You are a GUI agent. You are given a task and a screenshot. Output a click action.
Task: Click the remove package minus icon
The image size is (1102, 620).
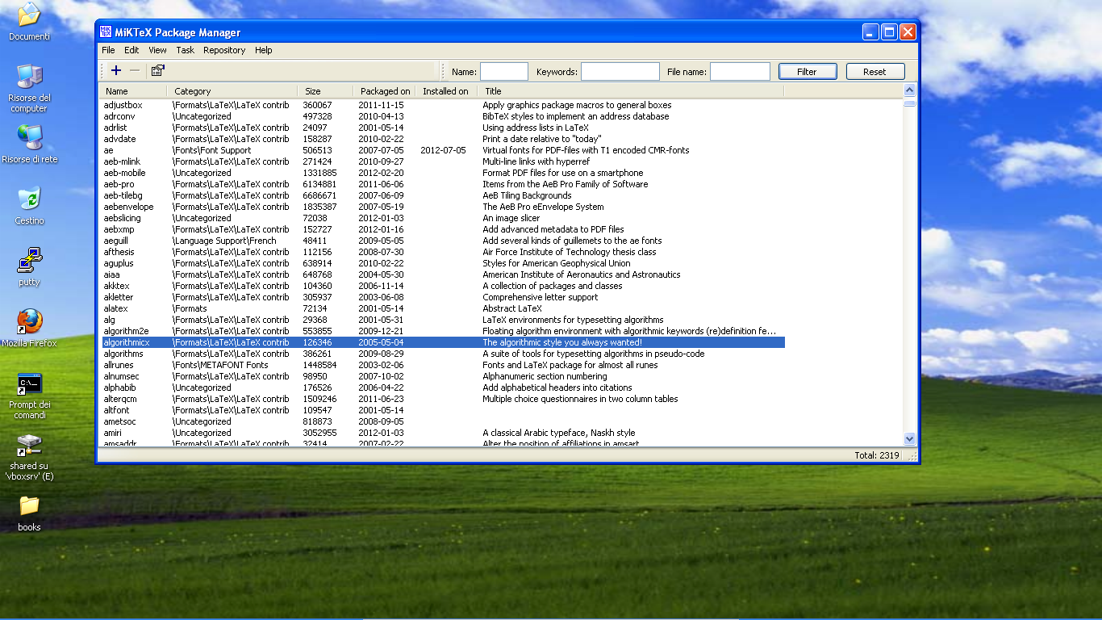pyautogui.click(x=135, y=71)
